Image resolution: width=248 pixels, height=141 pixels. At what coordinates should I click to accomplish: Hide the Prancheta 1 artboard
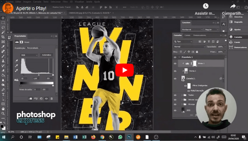tap(175, 57)
